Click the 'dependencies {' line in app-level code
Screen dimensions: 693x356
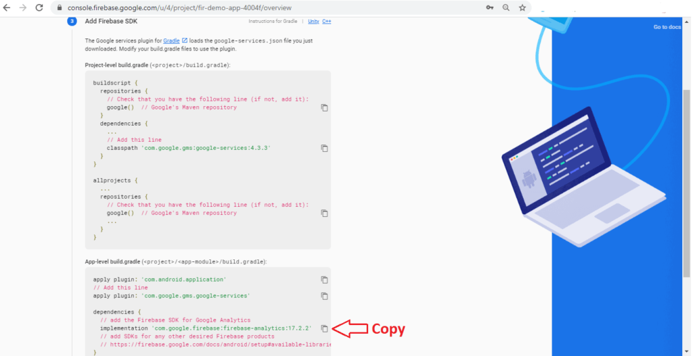coord(116,312)
